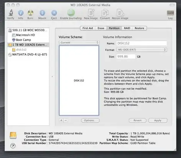Screen dimensions: 181x158
Task: Switch to the Erase tab
Action: pos(101,28)
